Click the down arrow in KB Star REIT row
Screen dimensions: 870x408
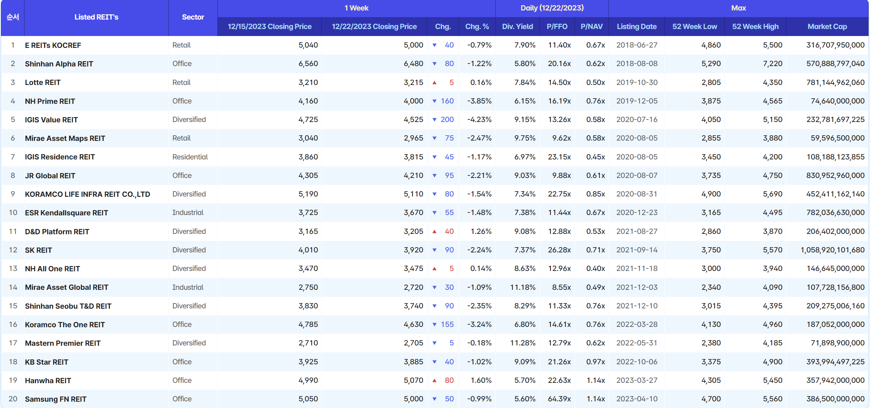434,362
